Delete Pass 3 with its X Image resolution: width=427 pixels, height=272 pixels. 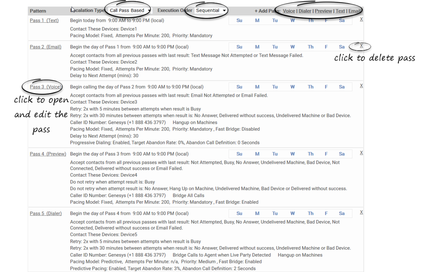tap(361, 86)
